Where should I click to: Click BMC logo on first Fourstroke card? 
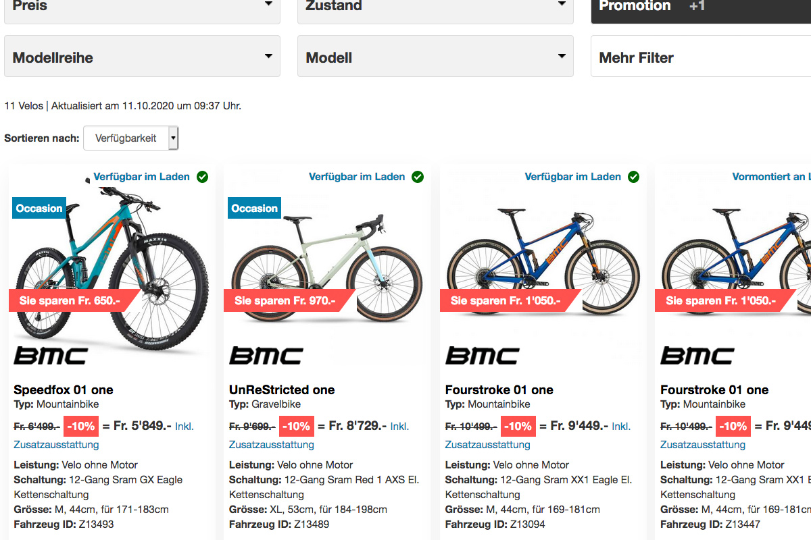click(482, 356)
